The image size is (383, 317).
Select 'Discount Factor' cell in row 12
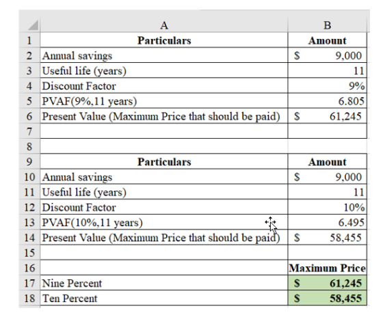(x=164, y=207)
